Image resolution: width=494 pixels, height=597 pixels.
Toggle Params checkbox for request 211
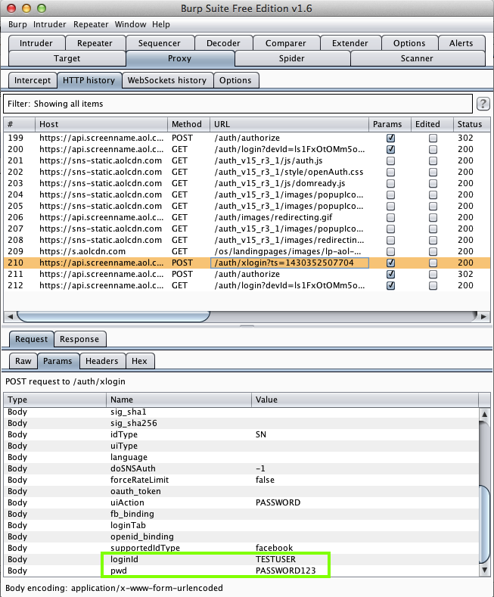pos(390,274)
